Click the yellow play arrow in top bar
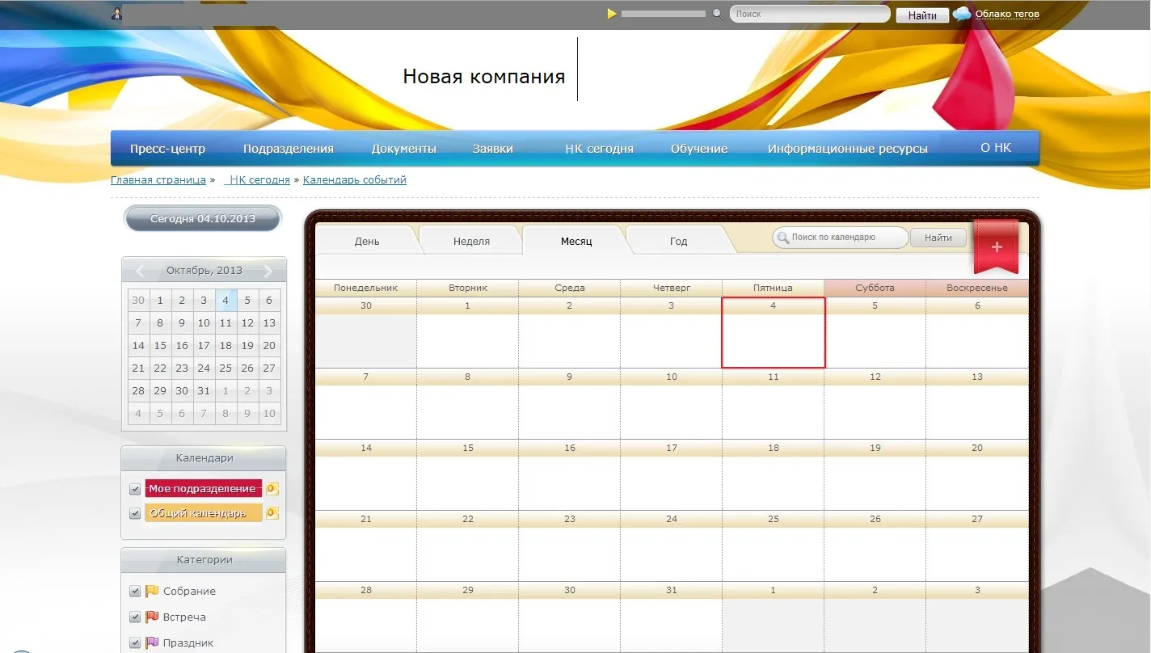This screenshot has height=653, width=1151. coord(612,14)
